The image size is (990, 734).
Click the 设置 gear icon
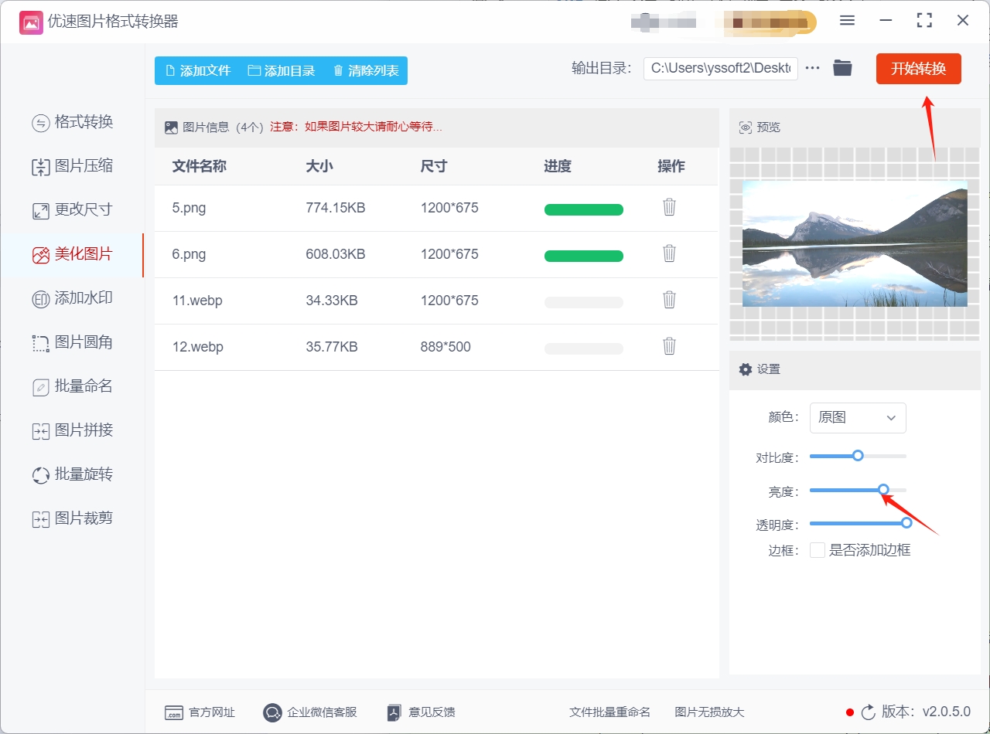(746, 369)
